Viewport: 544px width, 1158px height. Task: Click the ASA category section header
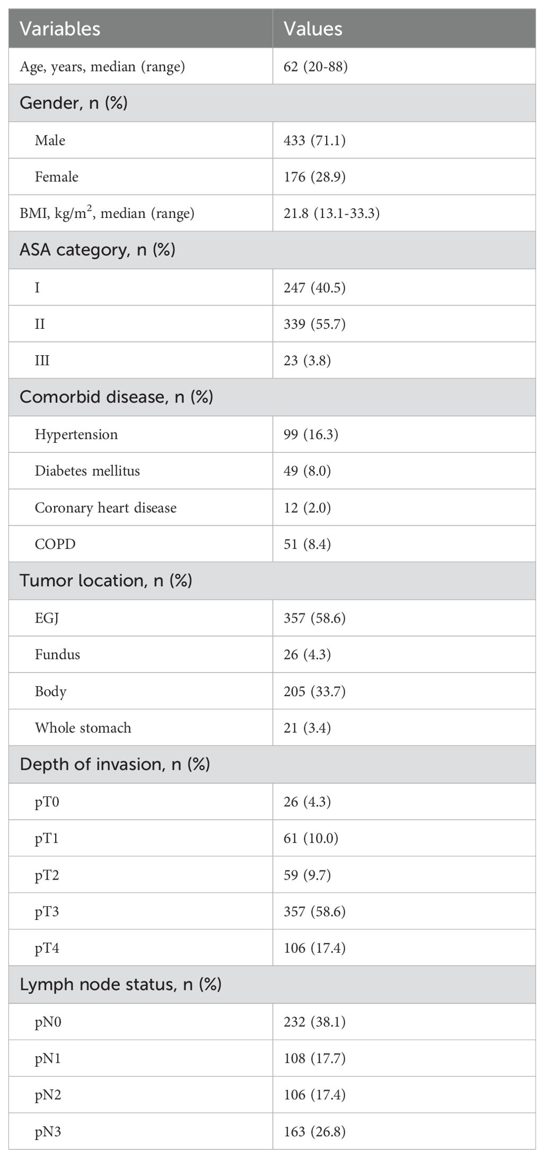click(98, 250)
